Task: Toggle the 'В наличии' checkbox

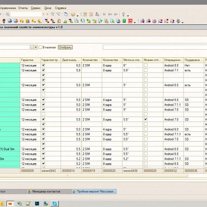Action: coord(41,47)
